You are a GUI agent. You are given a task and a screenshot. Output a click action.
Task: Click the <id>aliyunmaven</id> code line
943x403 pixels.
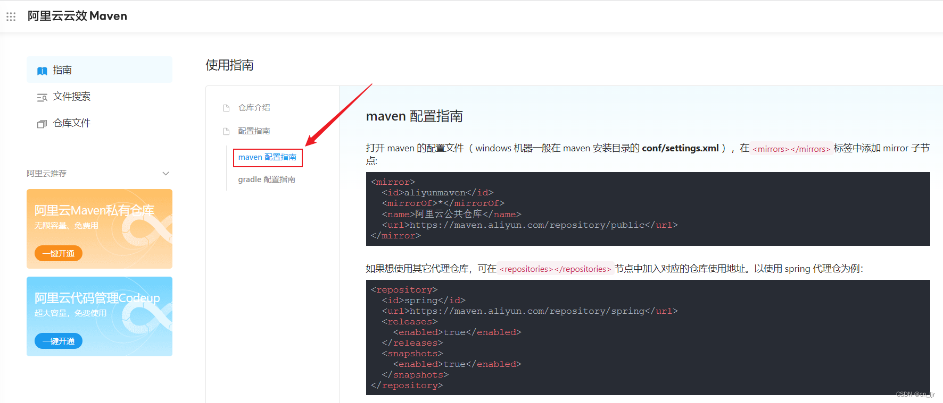coord(438,193)
